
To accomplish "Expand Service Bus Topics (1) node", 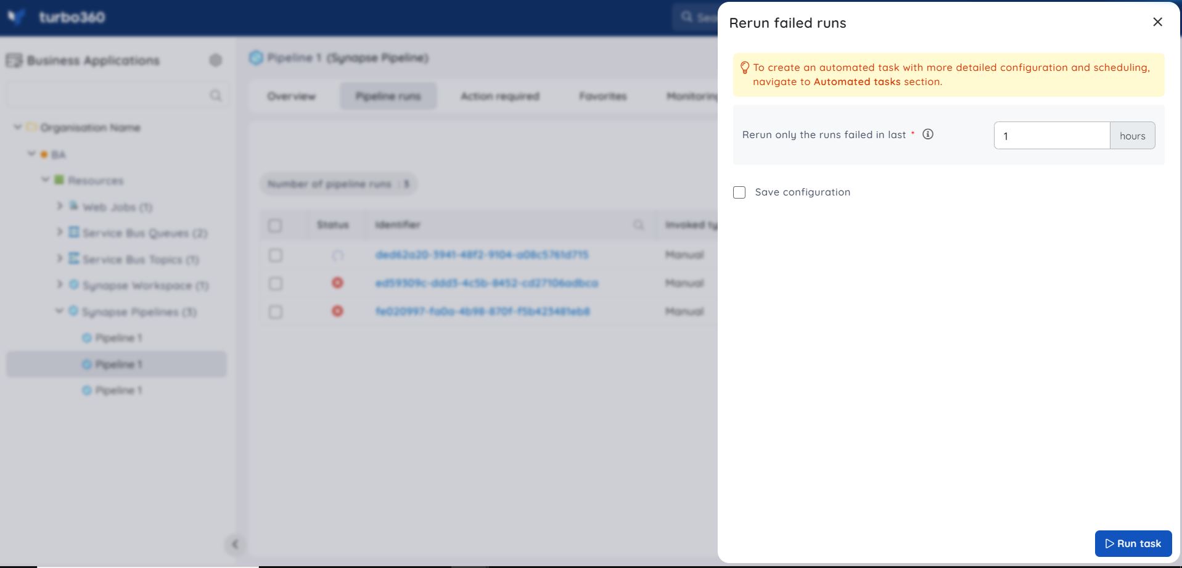I will pos(60,258).
